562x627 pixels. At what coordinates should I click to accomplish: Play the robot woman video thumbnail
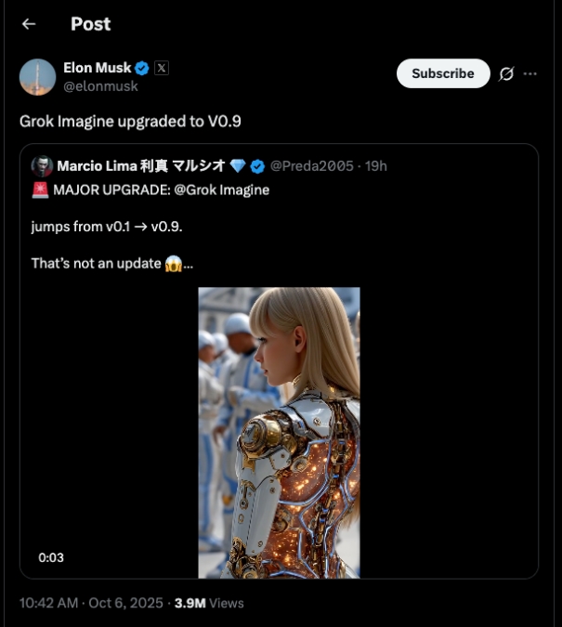point(279,432)
